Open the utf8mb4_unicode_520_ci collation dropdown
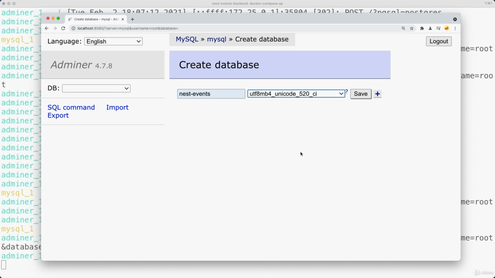The image size is (495, 278). point(296,94)
